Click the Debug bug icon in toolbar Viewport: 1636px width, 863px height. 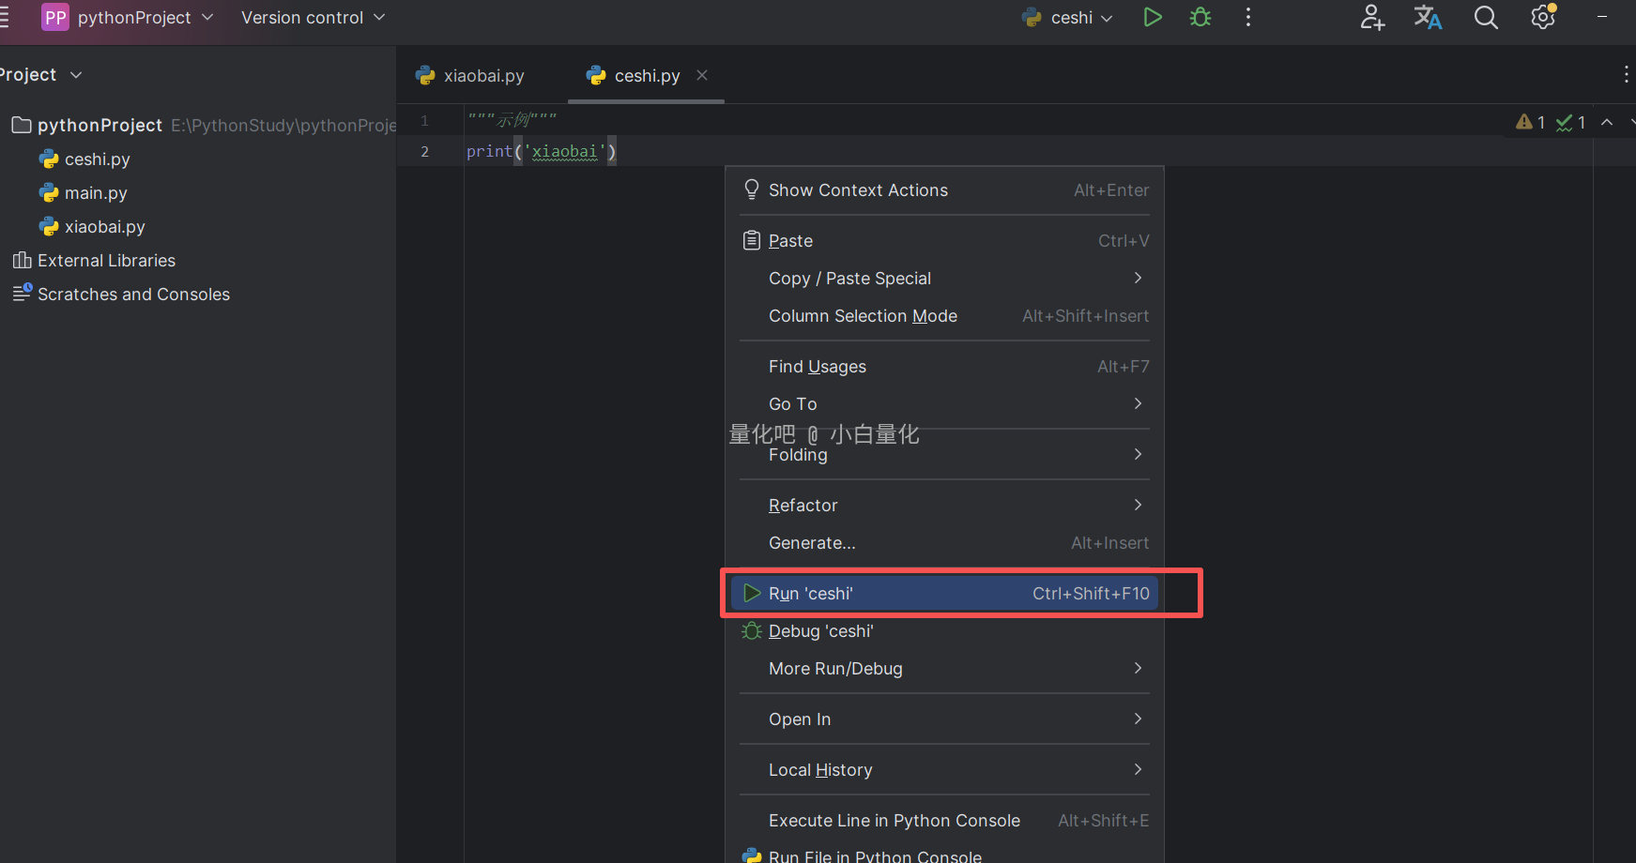coord(1200,17)
